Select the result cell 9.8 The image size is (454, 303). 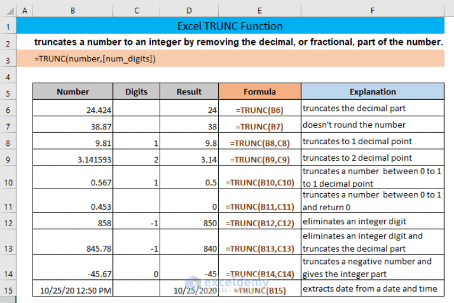pyautogui.click(x=189, y=141)
